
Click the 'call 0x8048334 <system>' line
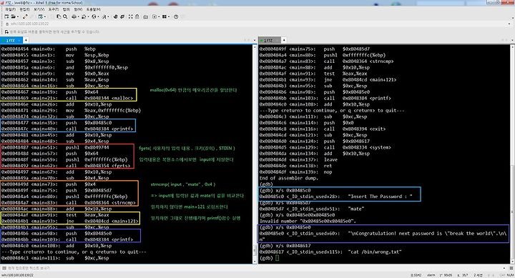click(325, 147)
